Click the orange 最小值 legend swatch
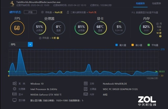The image size is (168, 109). [x=133, y=45]
